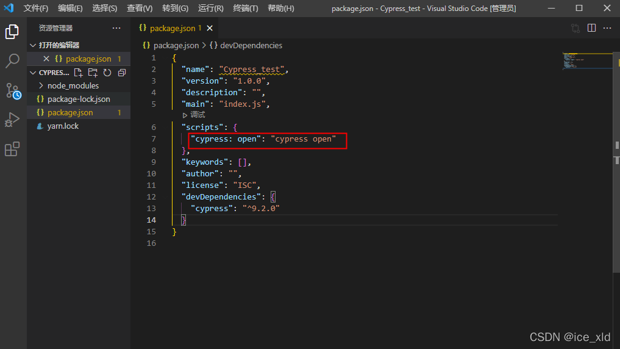The height and width of the screenshot is (349, 620).
Task: Click the New Folder icon in explorer
Action: point(93,73)
